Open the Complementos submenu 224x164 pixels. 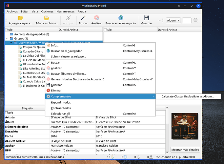(x=61, y=96)
